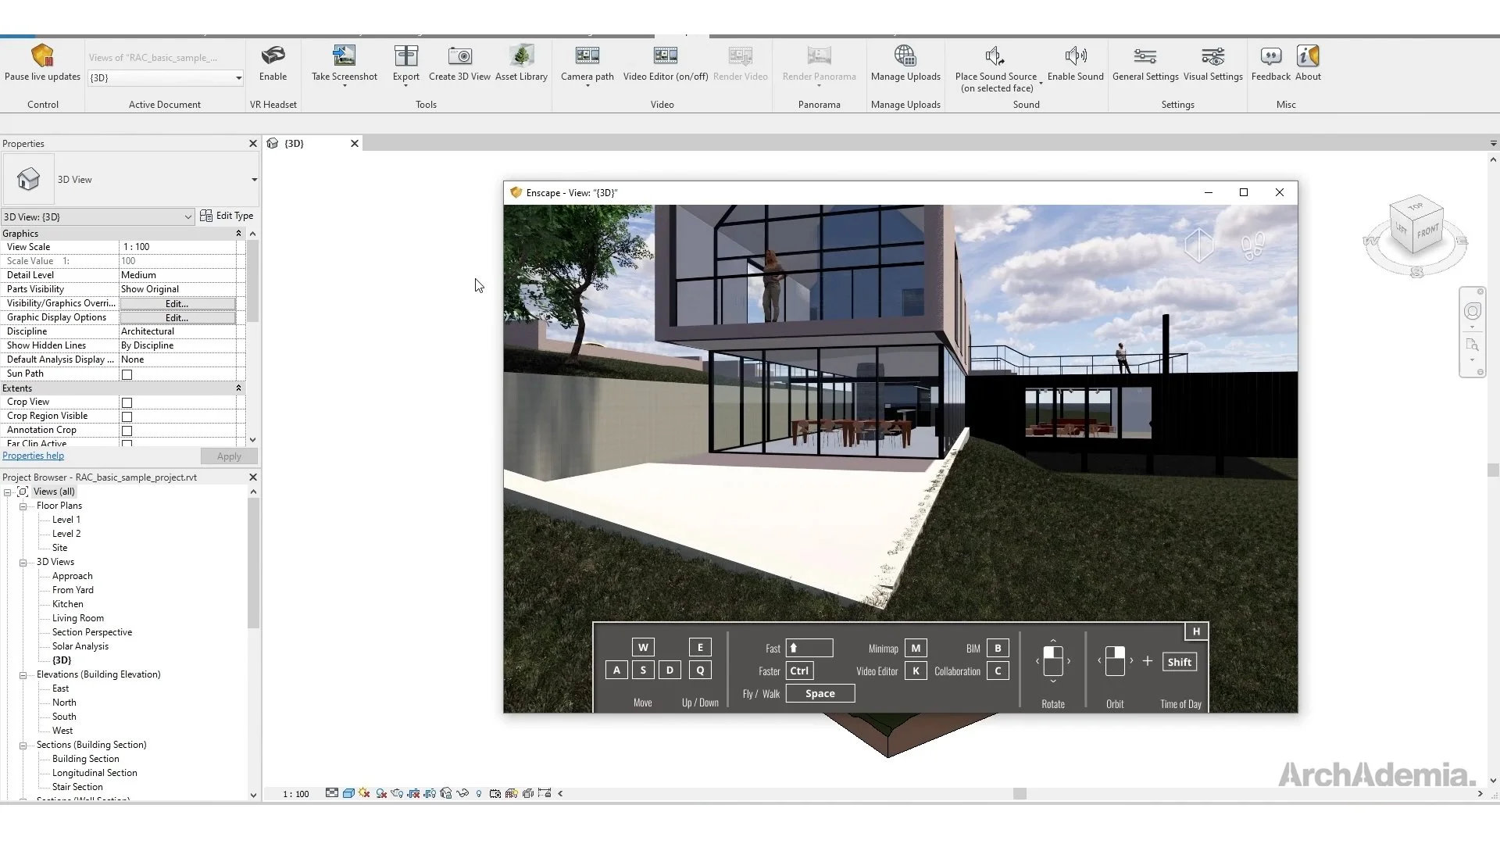Click Reveal Hidden Elements lightbulb

[x=479, y=793]
